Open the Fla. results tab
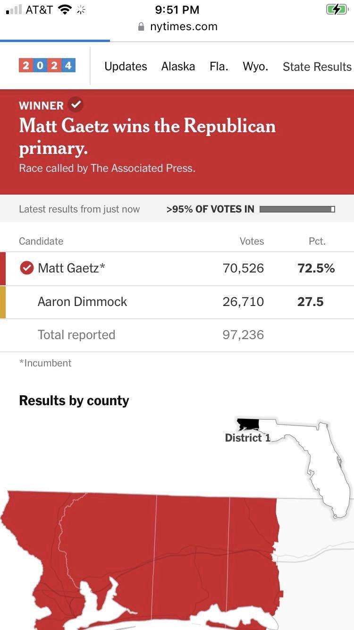This screenshot has width=354, height=630. [x=219, y=67]
